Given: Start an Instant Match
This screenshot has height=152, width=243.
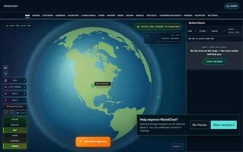Looking at the screenshot, I should click(x=93, y=142).
